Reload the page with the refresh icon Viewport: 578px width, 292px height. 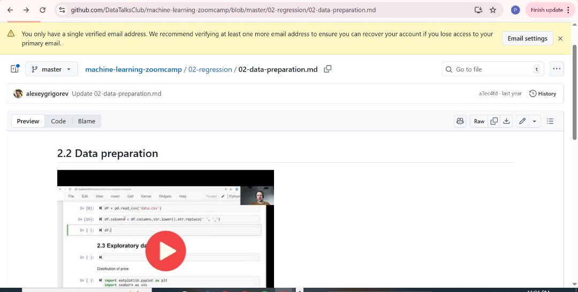click(42, 10)
